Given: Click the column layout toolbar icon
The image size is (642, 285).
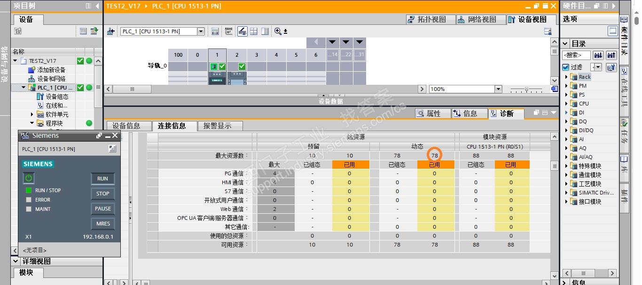Looking at the screenshot, I should pos(265,31).
